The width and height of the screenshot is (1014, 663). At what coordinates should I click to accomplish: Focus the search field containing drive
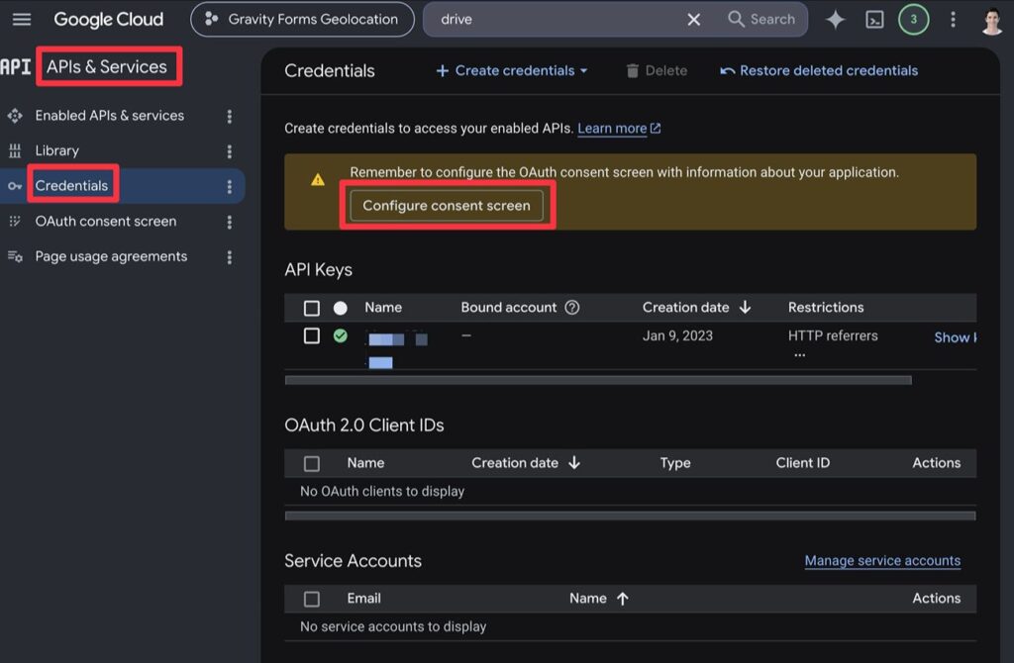click(557, 20)
